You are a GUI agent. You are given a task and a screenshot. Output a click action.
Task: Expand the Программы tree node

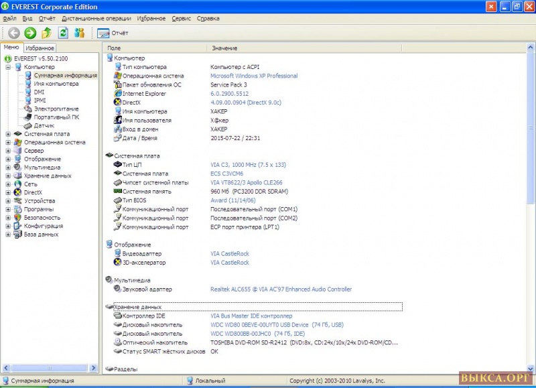(x=8, y=209)
